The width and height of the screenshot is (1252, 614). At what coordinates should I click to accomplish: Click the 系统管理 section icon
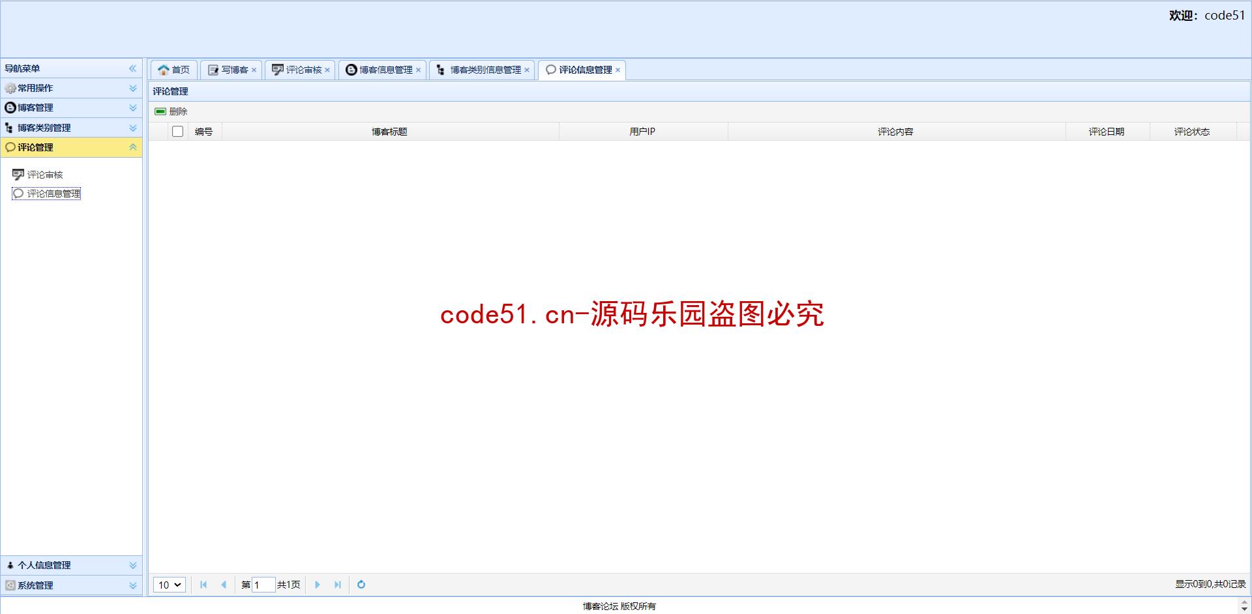[10, 585]
